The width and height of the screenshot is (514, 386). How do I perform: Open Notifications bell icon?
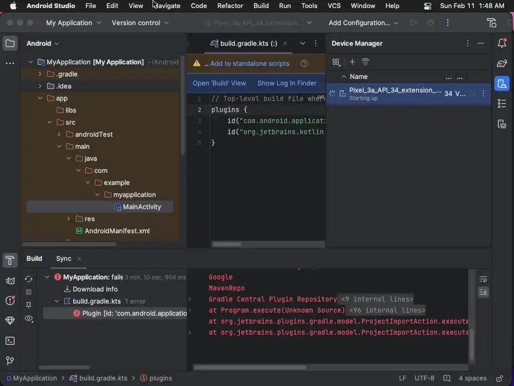502,43
